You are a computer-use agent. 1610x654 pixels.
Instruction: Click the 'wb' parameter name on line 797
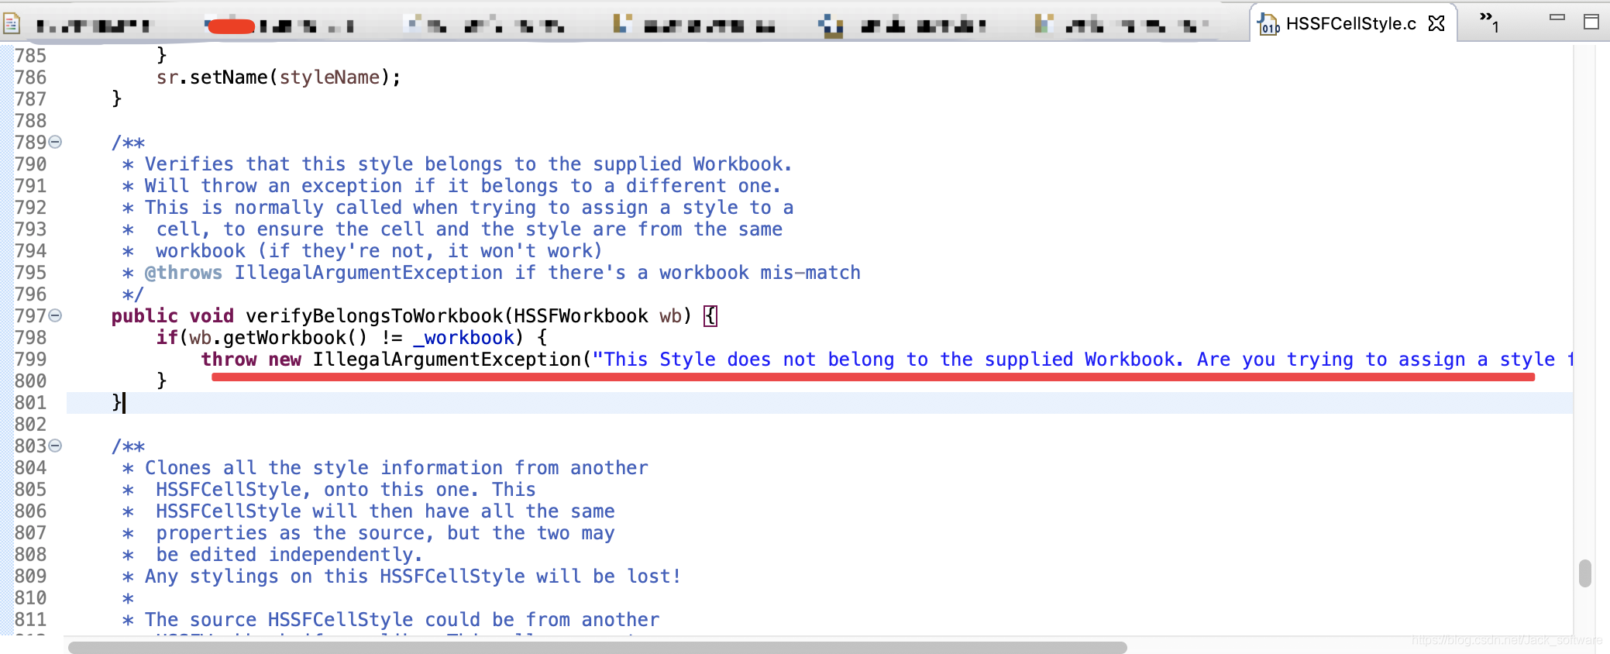pyautogui.click(x=670, y=316)
